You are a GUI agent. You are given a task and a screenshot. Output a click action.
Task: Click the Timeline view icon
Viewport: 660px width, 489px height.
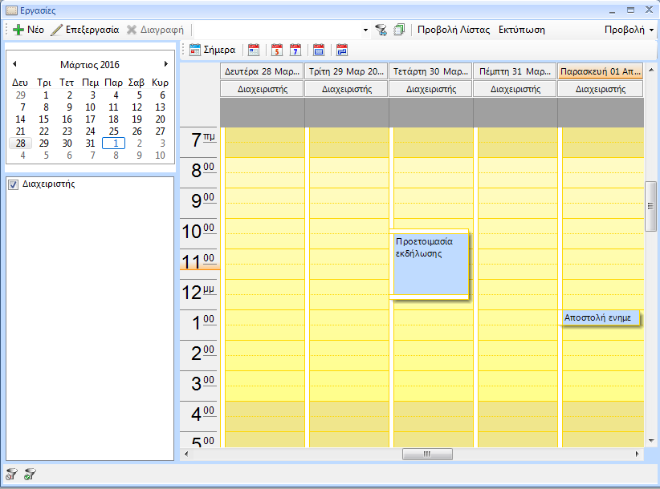pos(342,50)
